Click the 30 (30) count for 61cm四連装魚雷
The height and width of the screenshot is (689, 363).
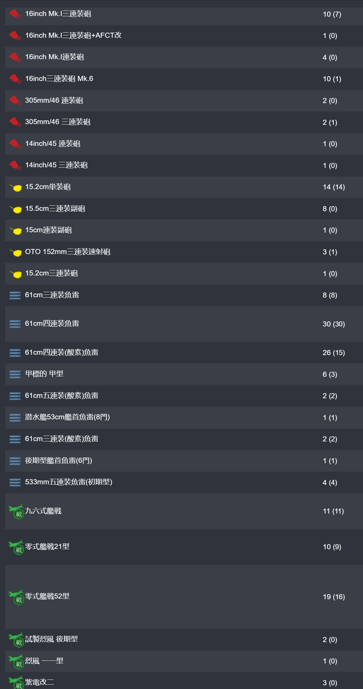[334, 324]
